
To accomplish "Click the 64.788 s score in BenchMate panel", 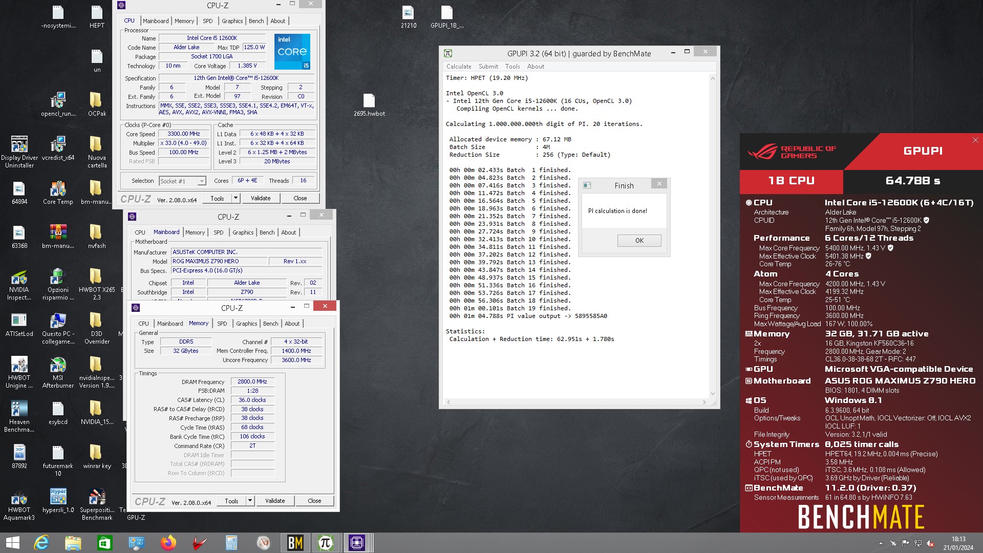I will (912, 181).
